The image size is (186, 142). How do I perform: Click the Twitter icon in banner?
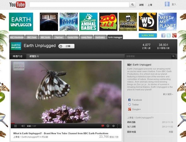pos(169,35)
